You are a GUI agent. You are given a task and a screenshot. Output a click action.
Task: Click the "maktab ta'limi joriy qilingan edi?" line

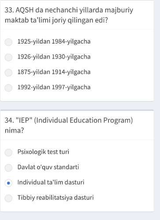tap(56, 20)
